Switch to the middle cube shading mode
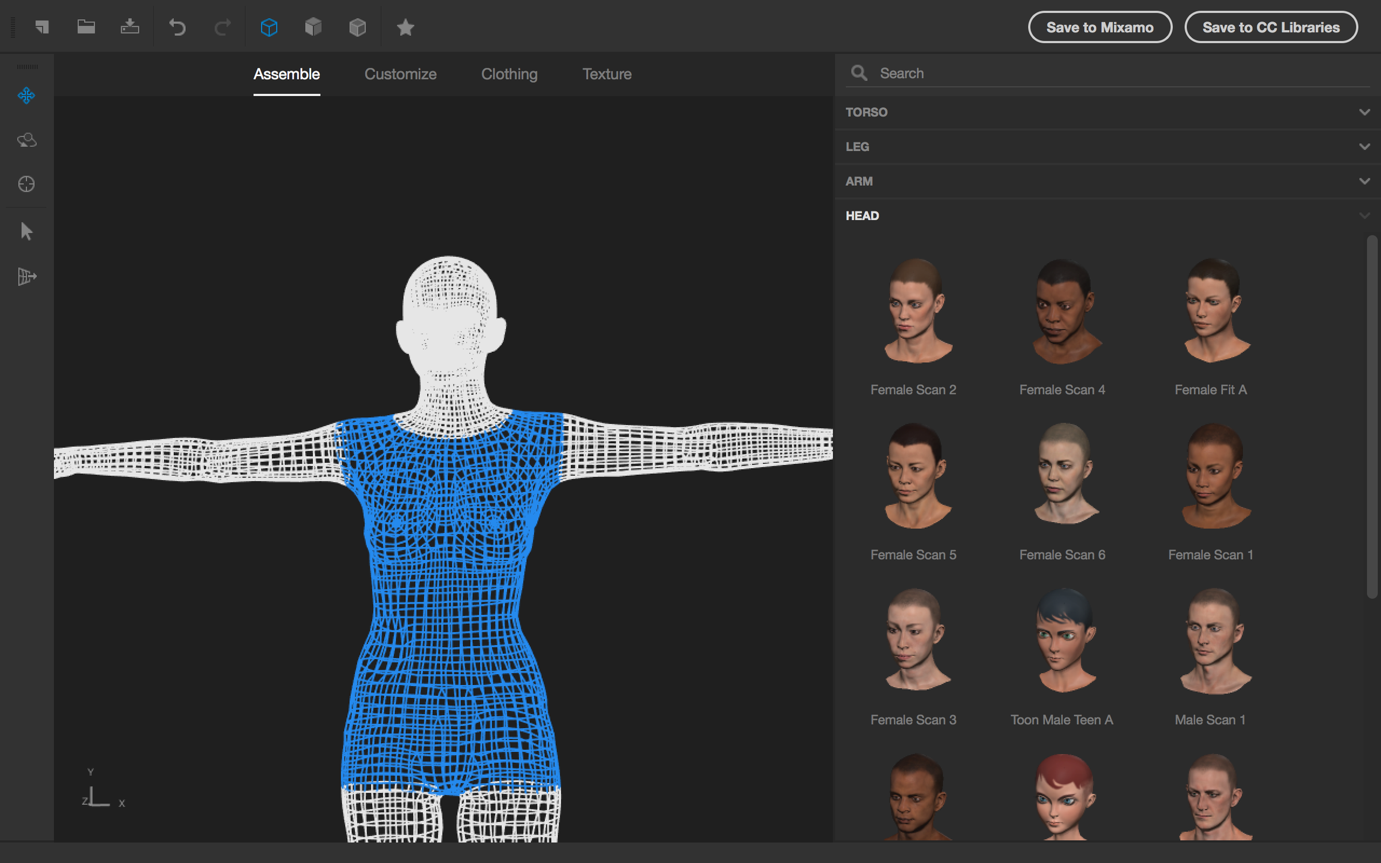 click(313, 28)
